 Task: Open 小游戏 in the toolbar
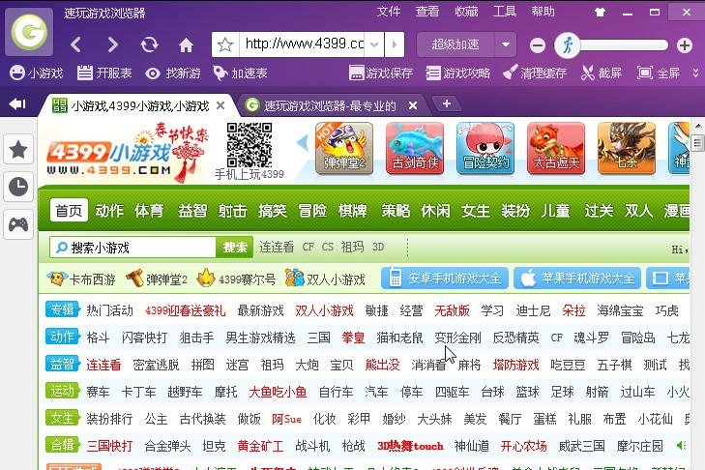tap(36, 73)
